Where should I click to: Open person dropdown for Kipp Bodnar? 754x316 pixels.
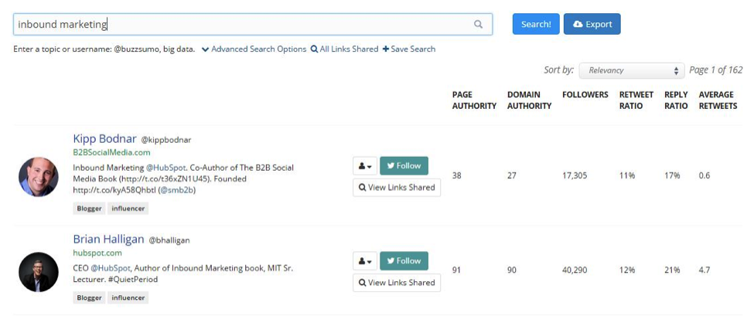click(364, 166)
